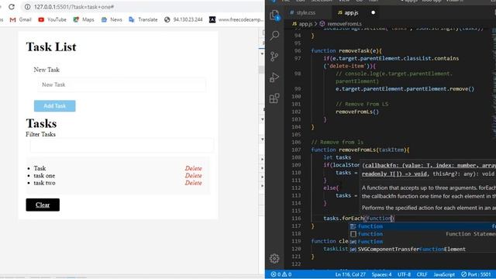Open the Translate bookmark
Screen dimensions: 496x279
pos(143,19)
